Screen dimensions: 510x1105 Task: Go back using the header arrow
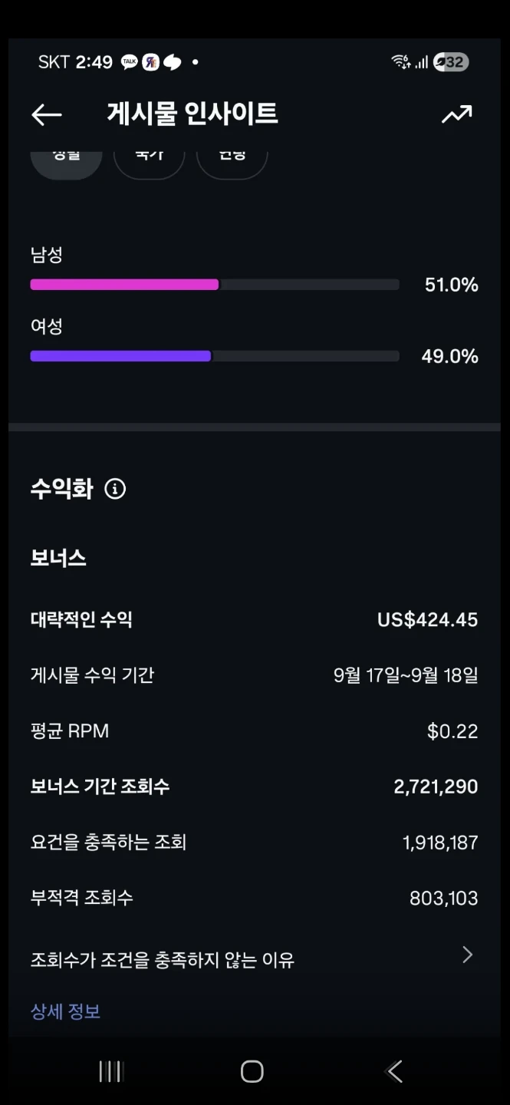click(46, 115)
